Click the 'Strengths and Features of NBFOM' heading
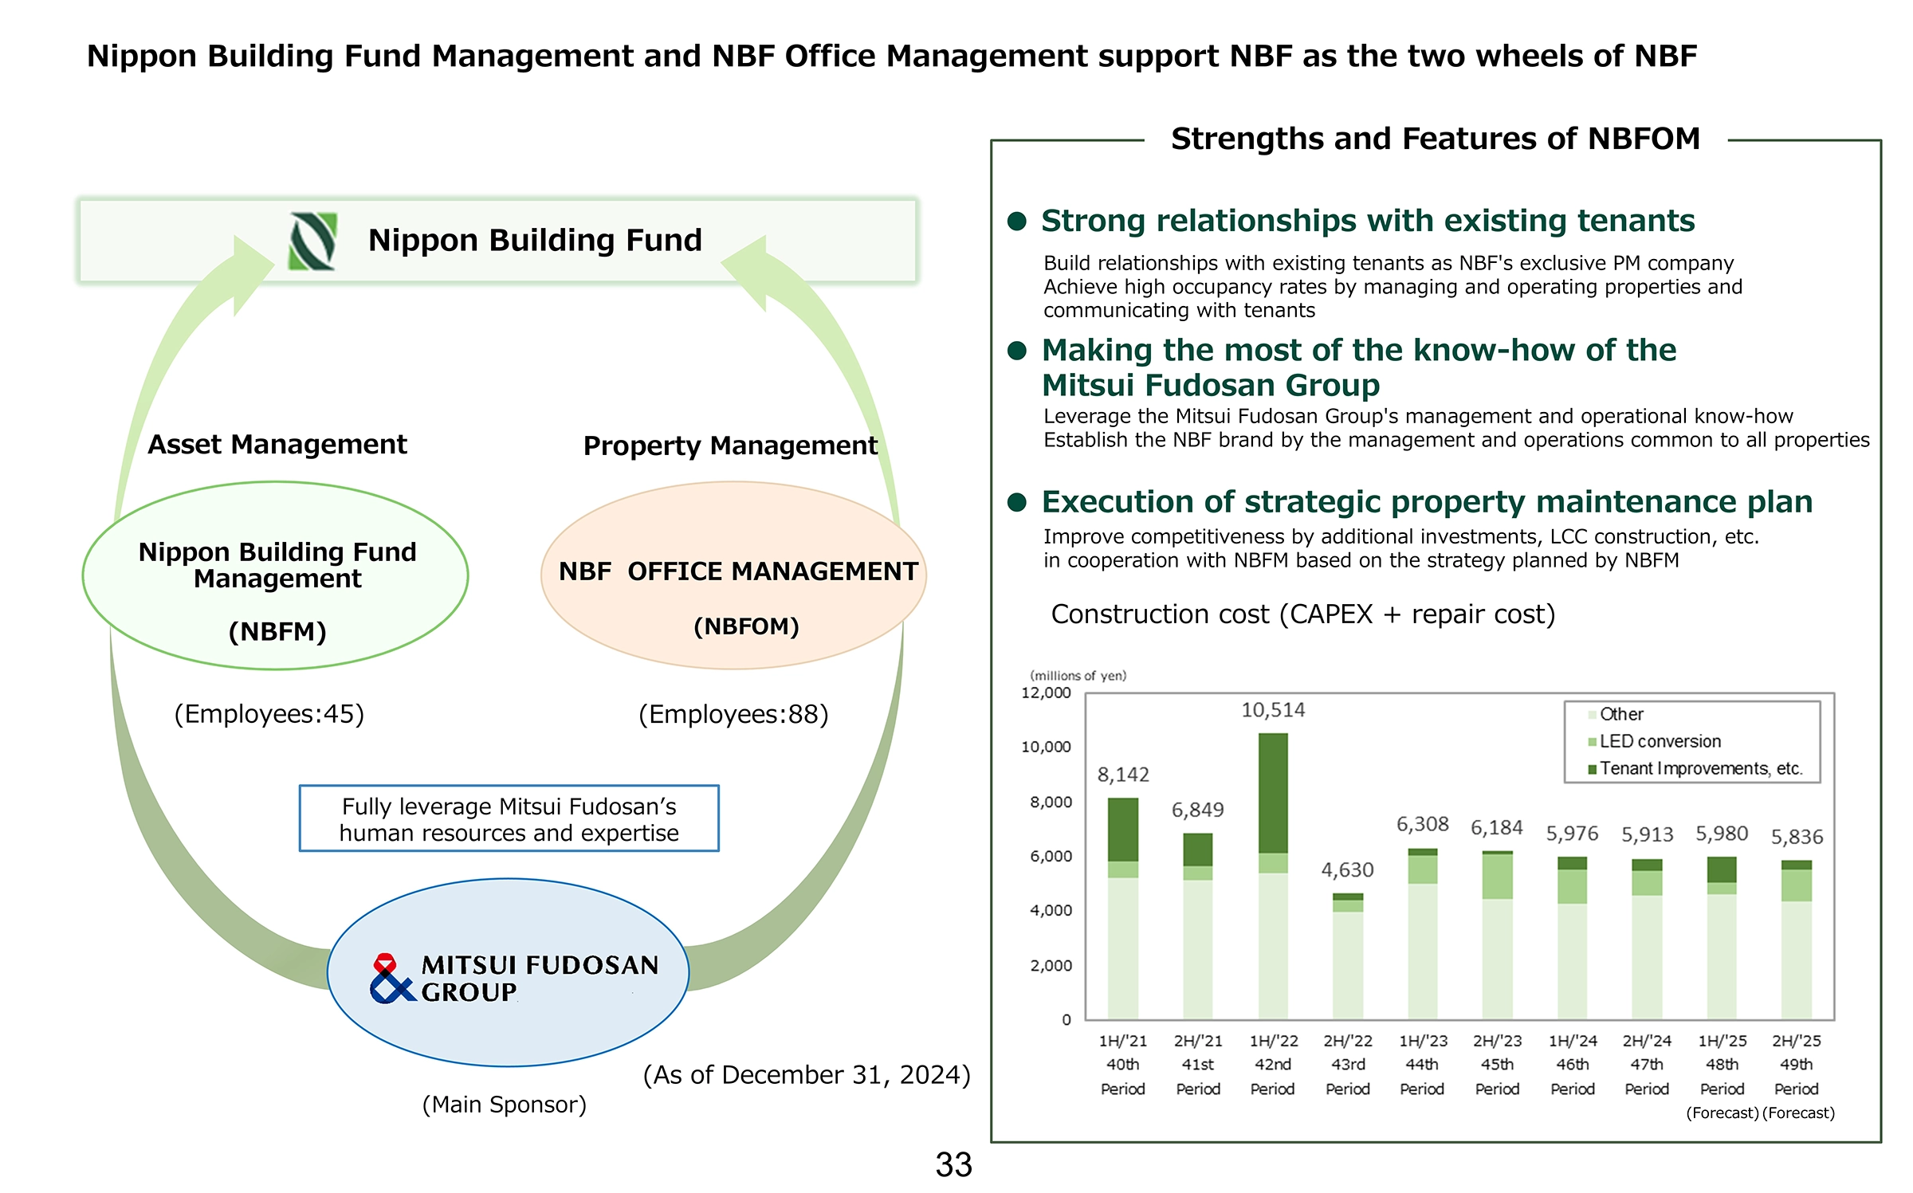 coord(1436,139)
